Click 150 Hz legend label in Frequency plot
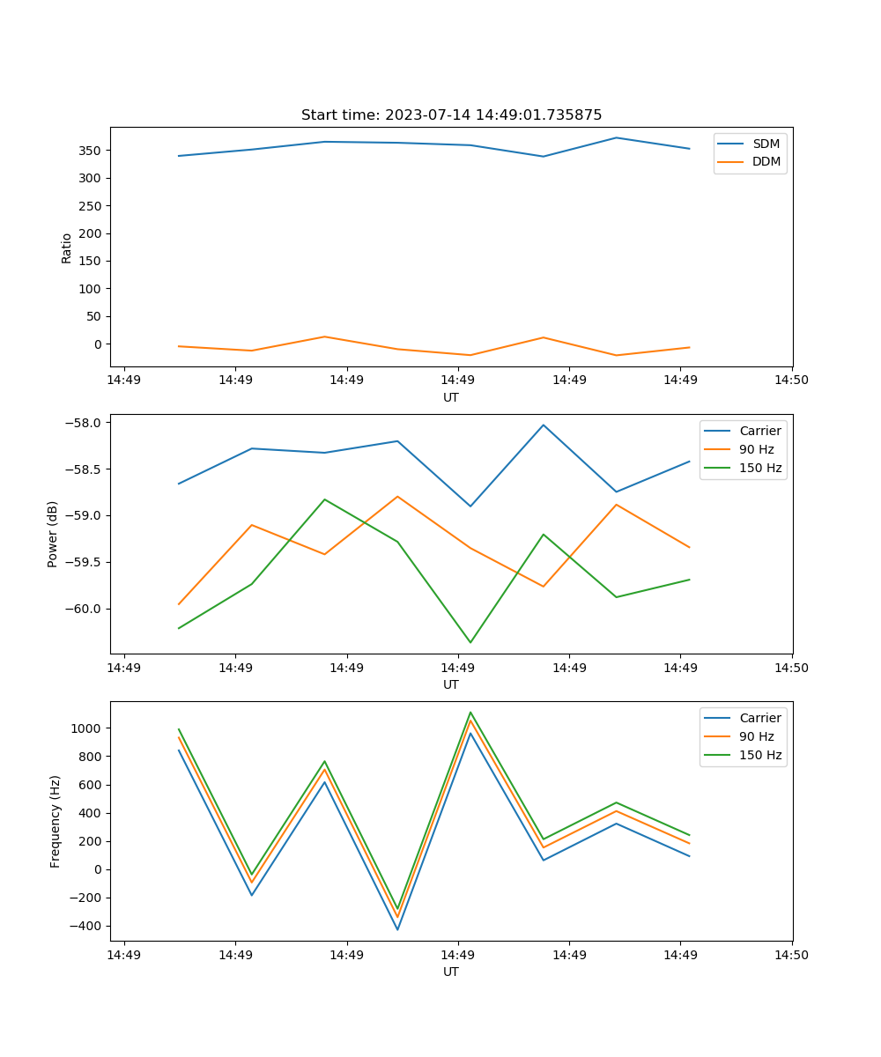The height and width of the screenshot is (1057, 881). (760, 755)
